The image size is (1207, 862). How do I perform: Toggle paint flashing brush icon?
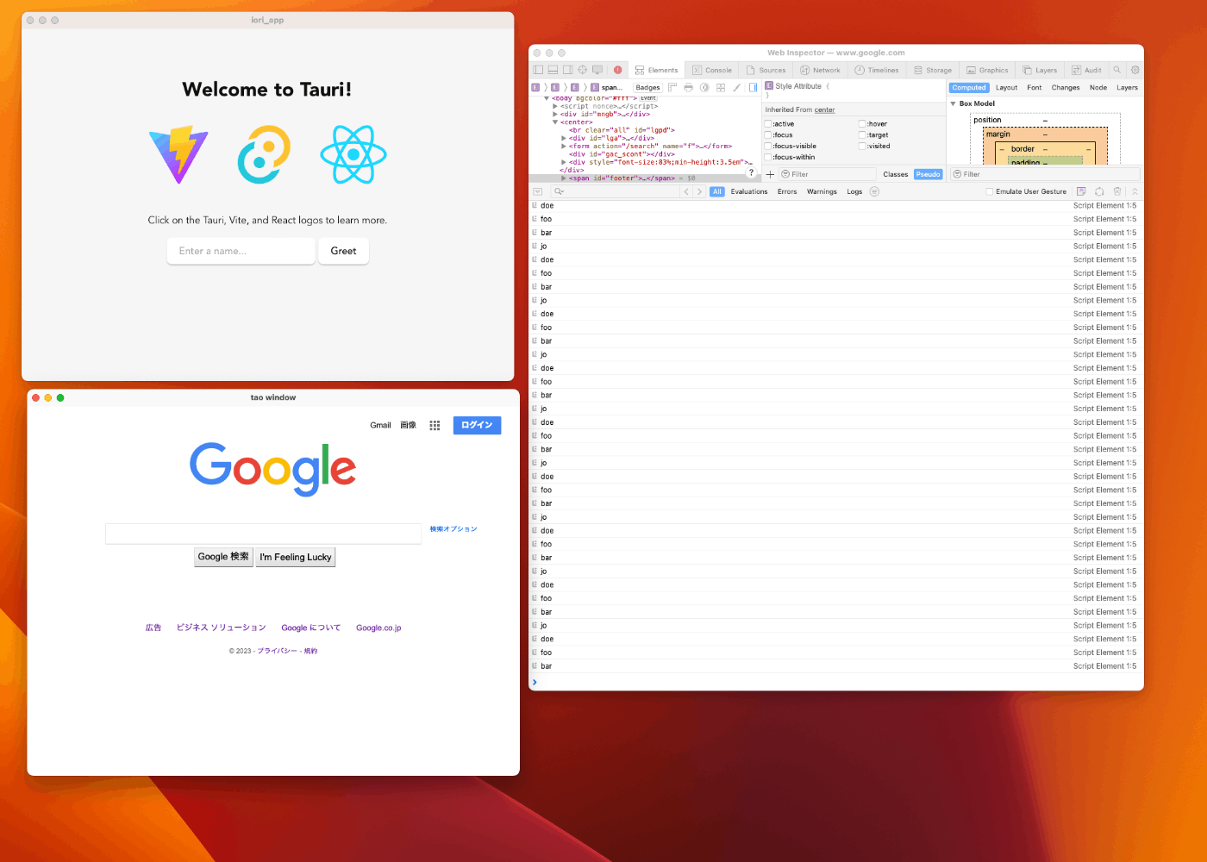[x=736, y=87]
